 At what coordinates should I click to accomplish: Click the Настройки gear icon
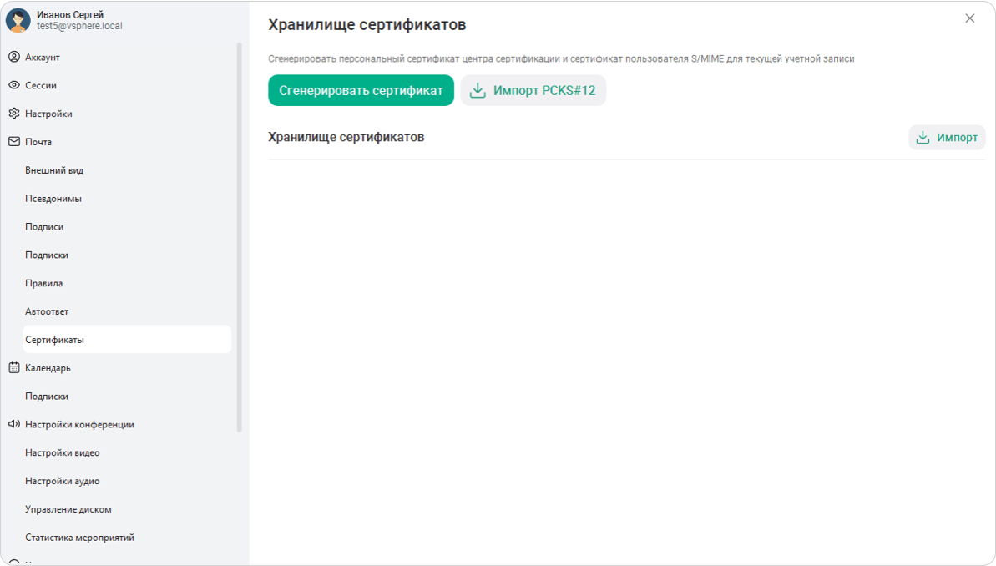(14, 113)
